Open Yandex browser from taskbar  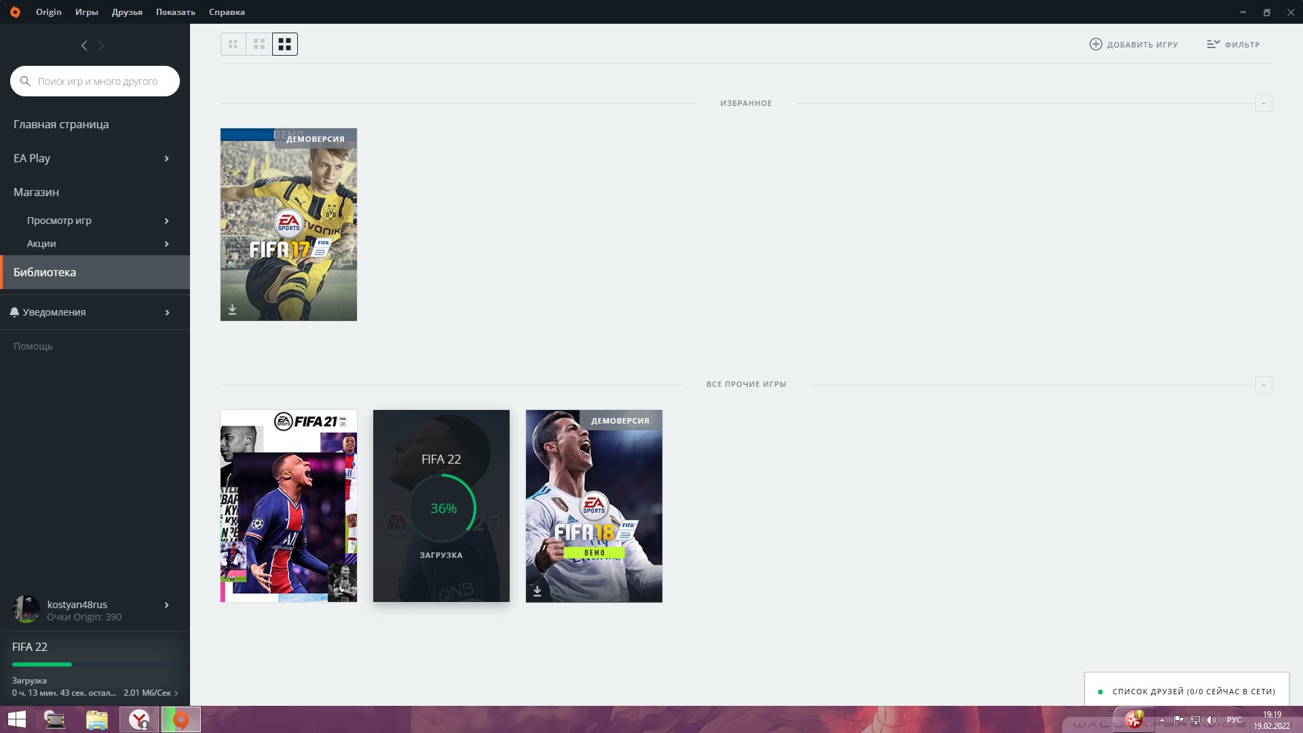coord(139,719)
